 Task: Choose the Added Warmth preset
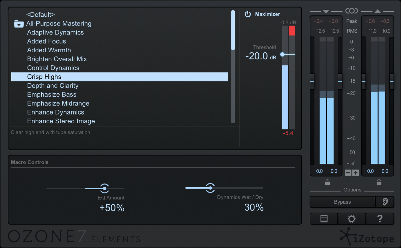pyautogui.click(x=49, y=50)
